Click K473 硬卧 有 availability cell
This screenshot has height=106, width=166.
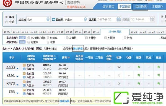coord(139,83)
